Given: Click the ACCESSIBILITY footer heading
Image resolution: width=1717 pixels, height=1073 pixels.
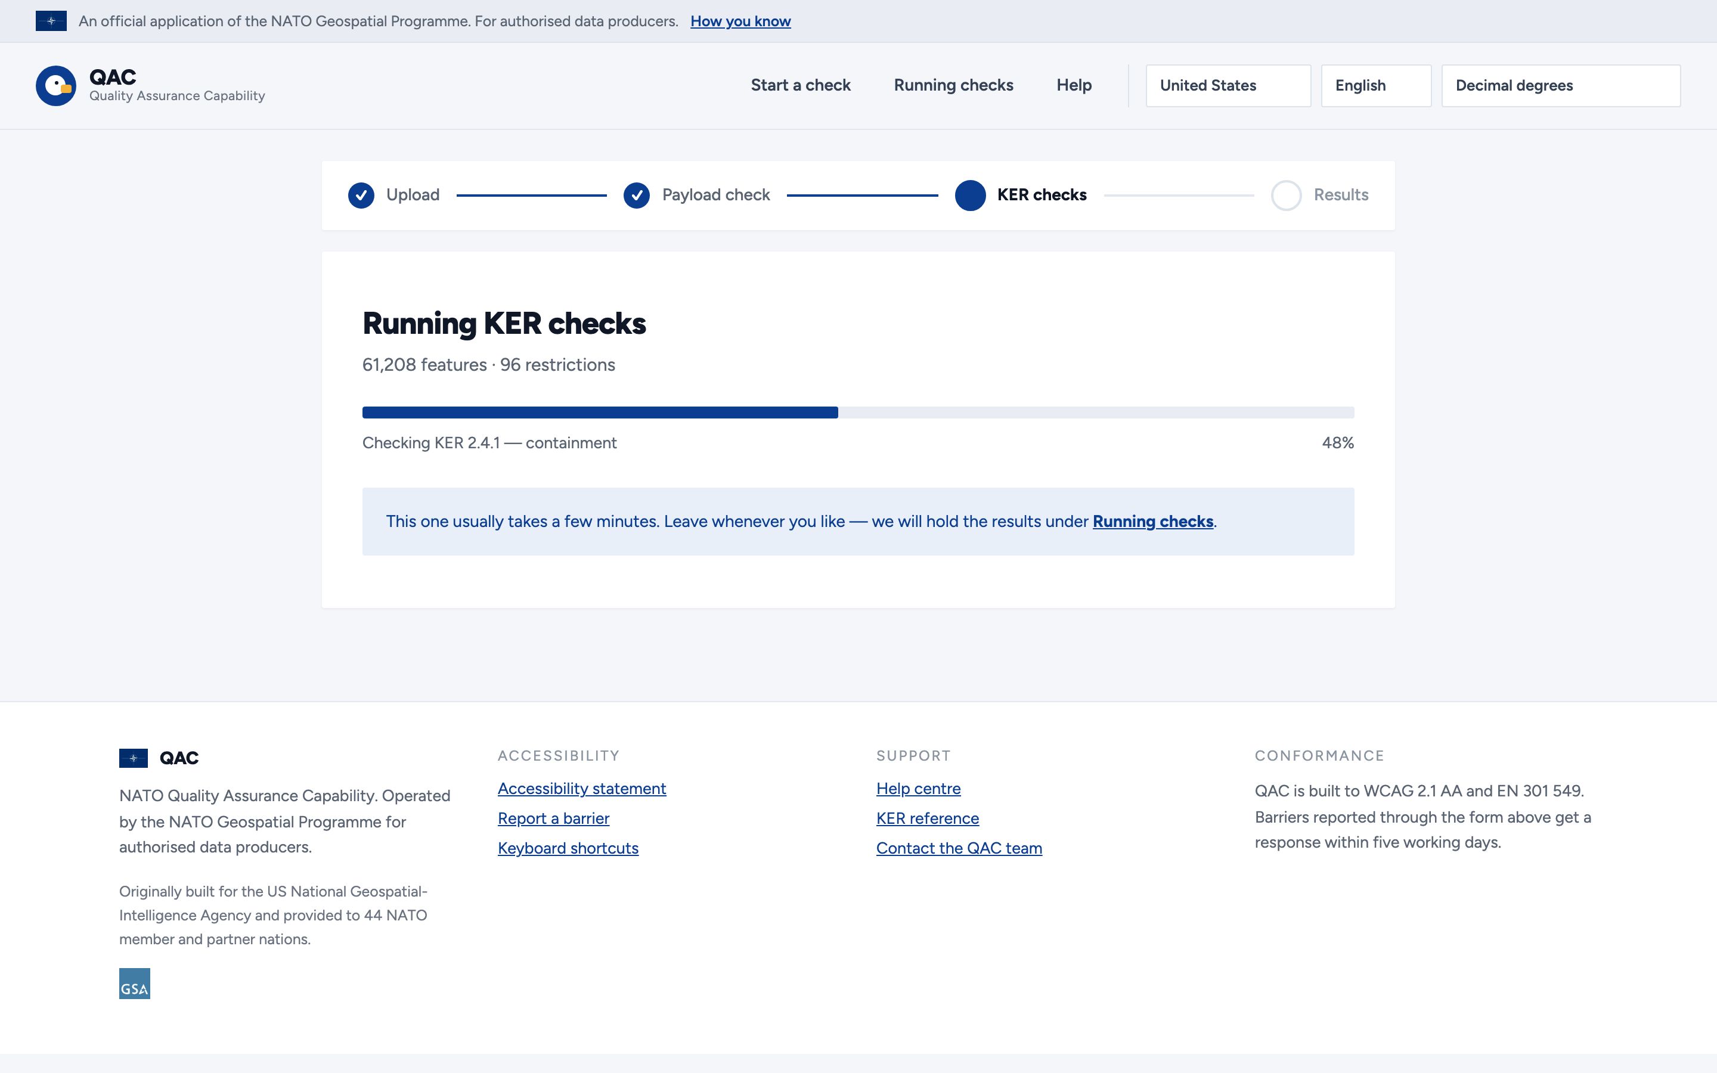Looking at the screenshot, I should tap(559, 756).
